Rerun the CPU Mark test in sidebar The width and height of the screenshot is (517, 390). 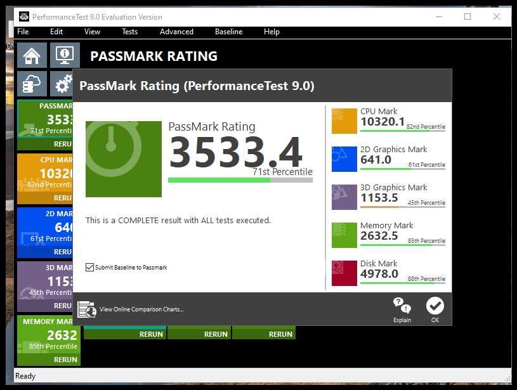45,198
